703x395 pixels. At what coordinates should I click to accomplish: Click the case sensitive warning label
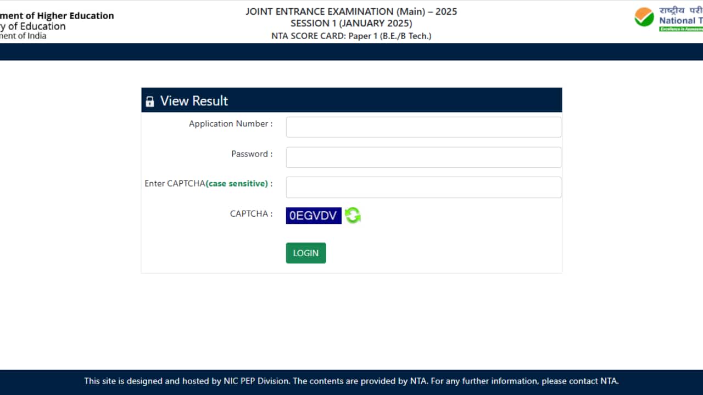tap(238, 183)
